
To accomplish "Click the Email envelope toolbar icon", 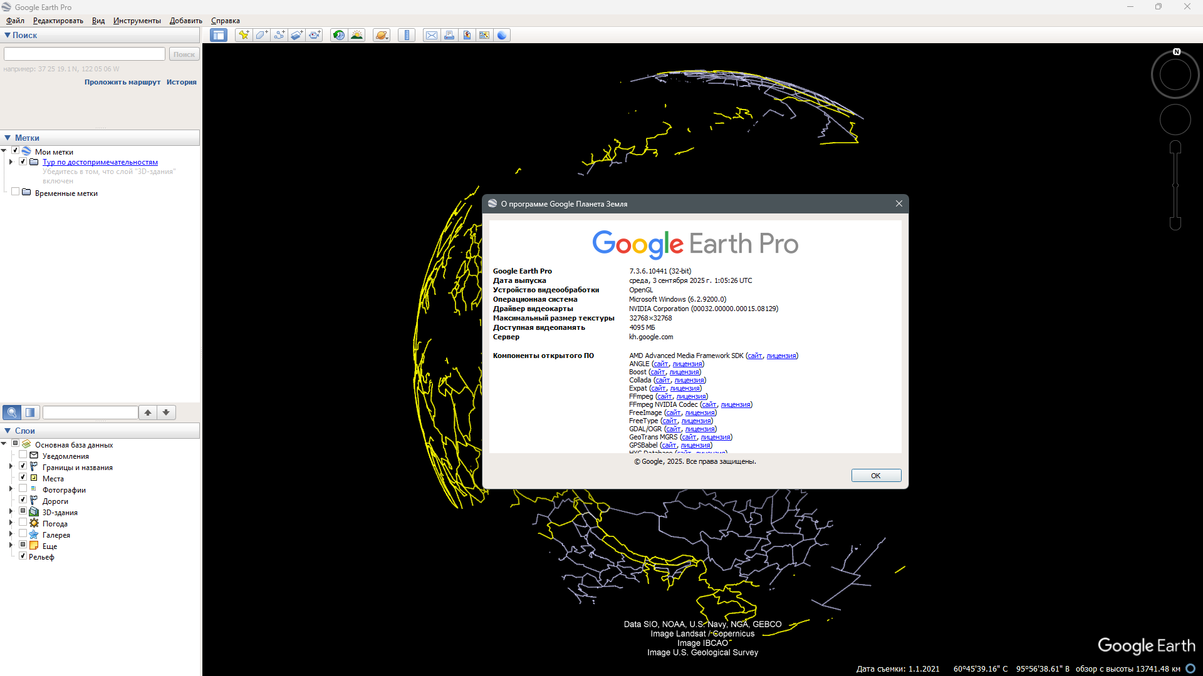I will click(x=432, y=35).
